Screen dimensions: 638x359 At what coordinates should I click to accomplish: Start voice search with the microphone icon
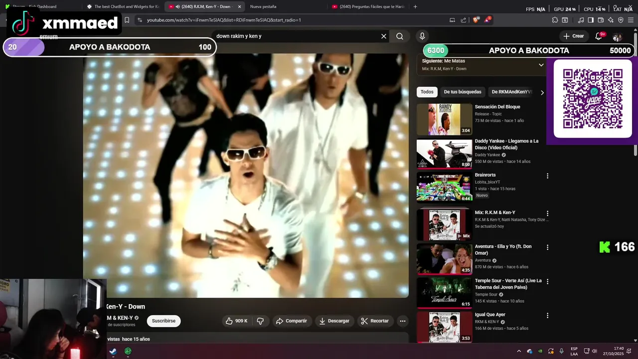point(422,36)
